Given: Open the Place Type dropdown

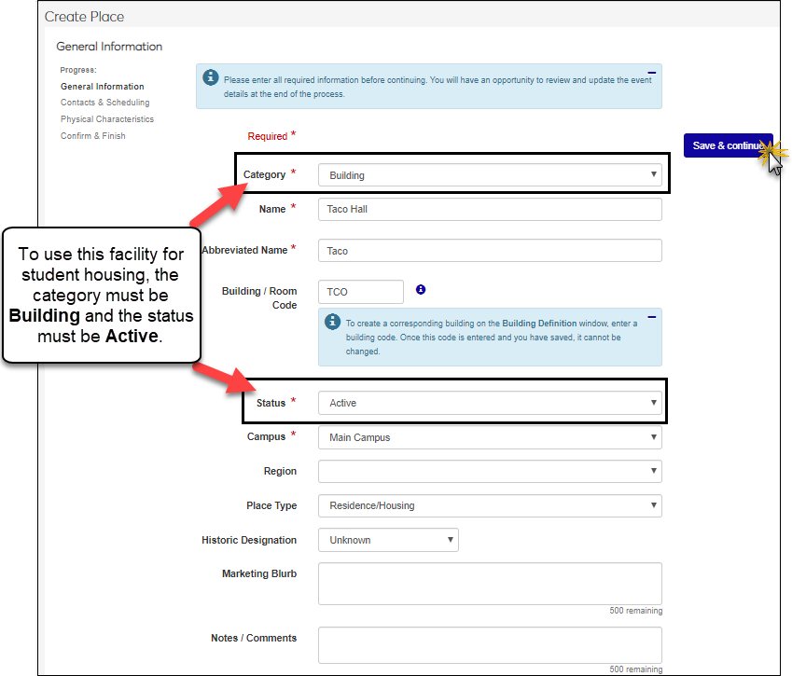Looking at the screenshot, I should pos(490,506).
